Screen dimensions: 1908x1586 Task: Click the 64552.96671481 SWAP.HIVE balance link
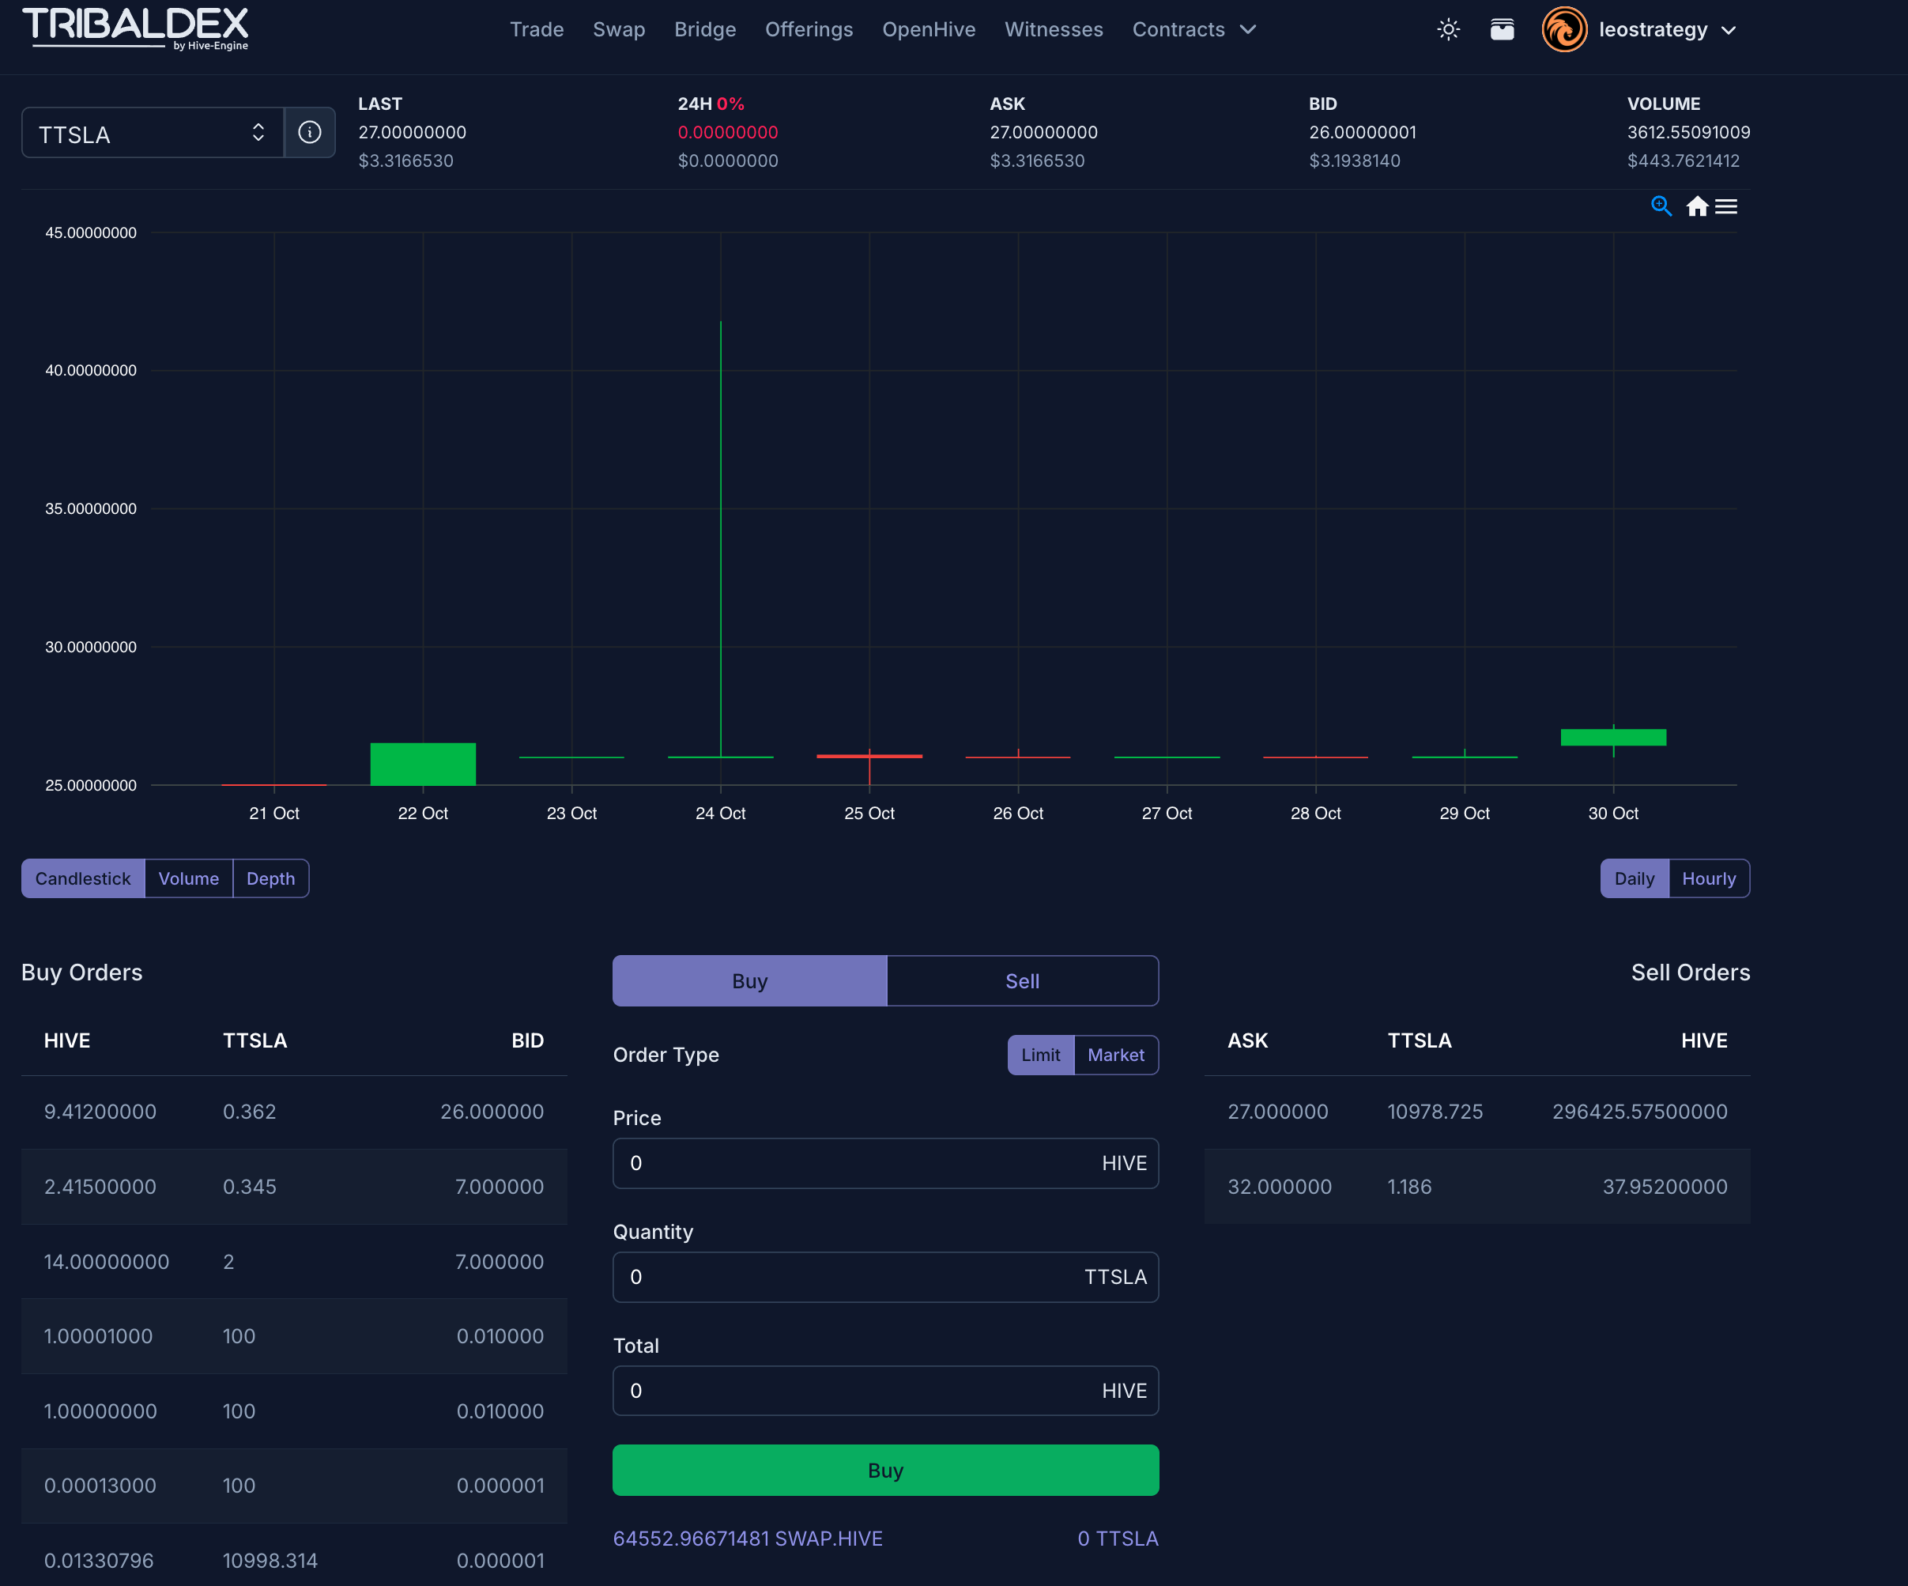[747, 1538]
